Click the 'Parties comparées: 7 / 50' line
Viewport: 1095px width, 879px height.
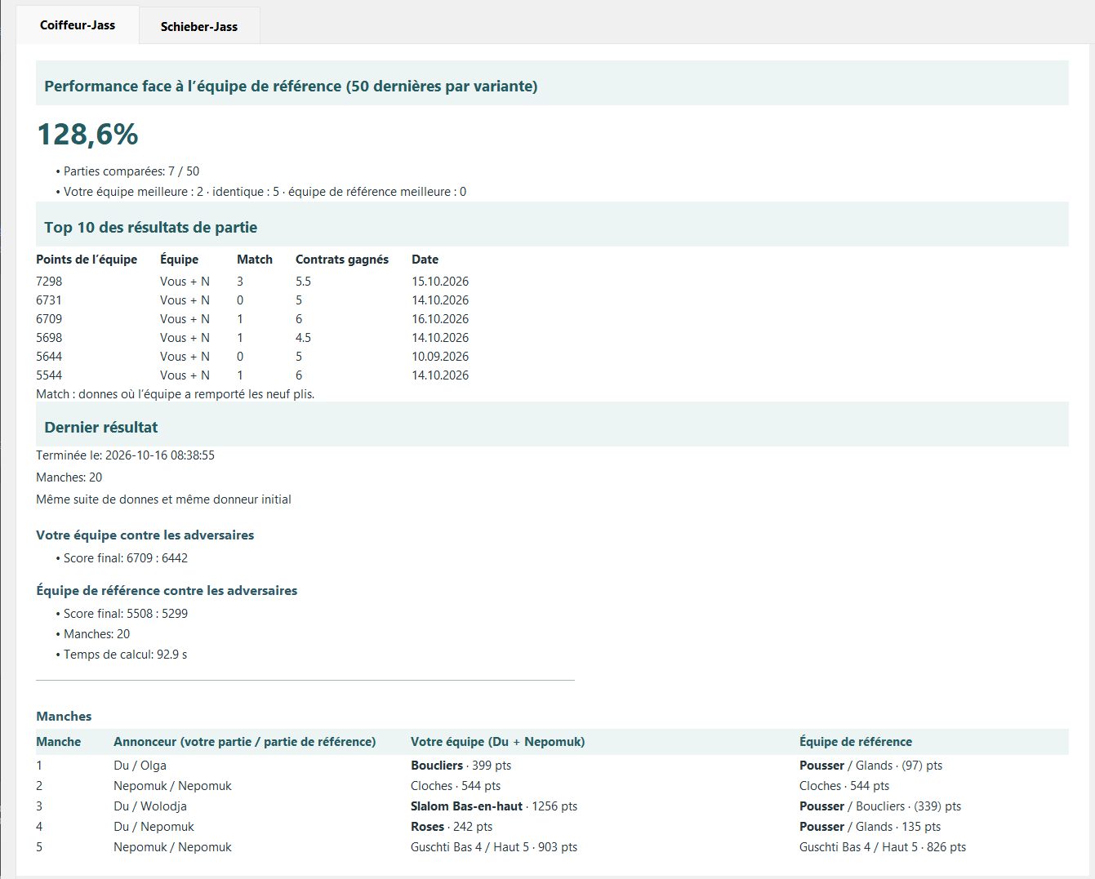click(x=131, y=171)
